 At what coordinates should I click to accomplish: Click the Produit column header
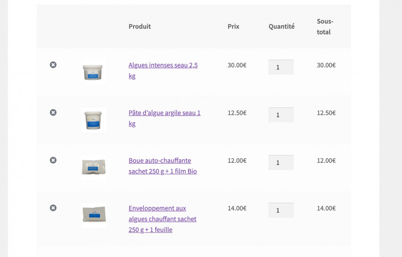pyautogui.click(x=140, y=26)
